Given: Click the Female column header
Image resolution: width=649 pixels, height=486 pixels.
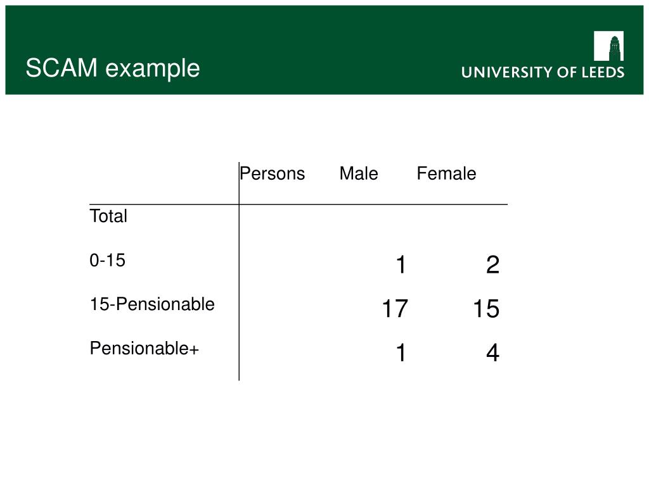Looking at the screenshot, I should tap(446, 173).
